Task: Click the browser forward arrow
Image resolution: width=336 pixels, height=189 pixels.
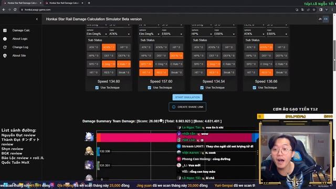Action: [9, 9]
